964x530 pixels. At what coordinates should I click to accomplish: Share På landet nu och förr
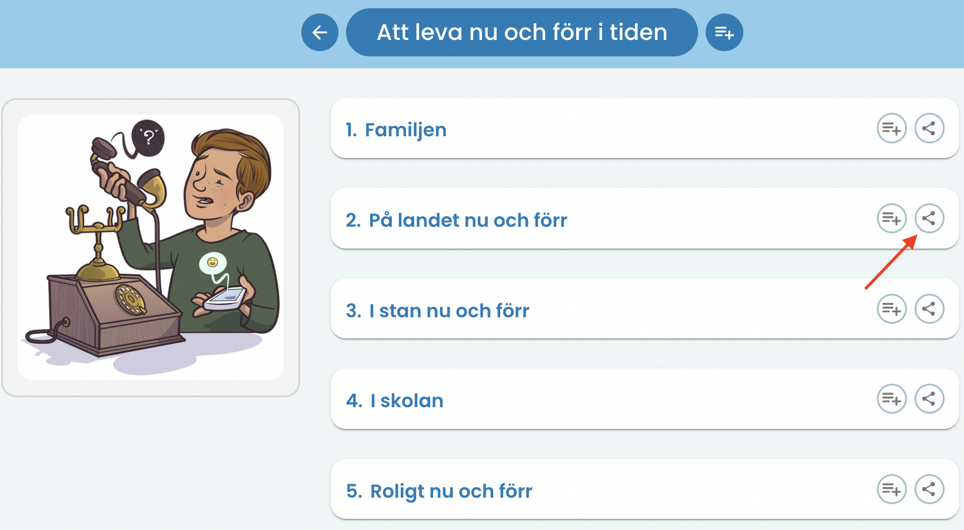[x=929, y=219]
